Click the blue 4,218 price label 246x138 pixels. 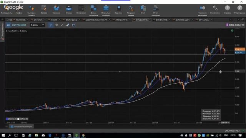coord(240,53)
